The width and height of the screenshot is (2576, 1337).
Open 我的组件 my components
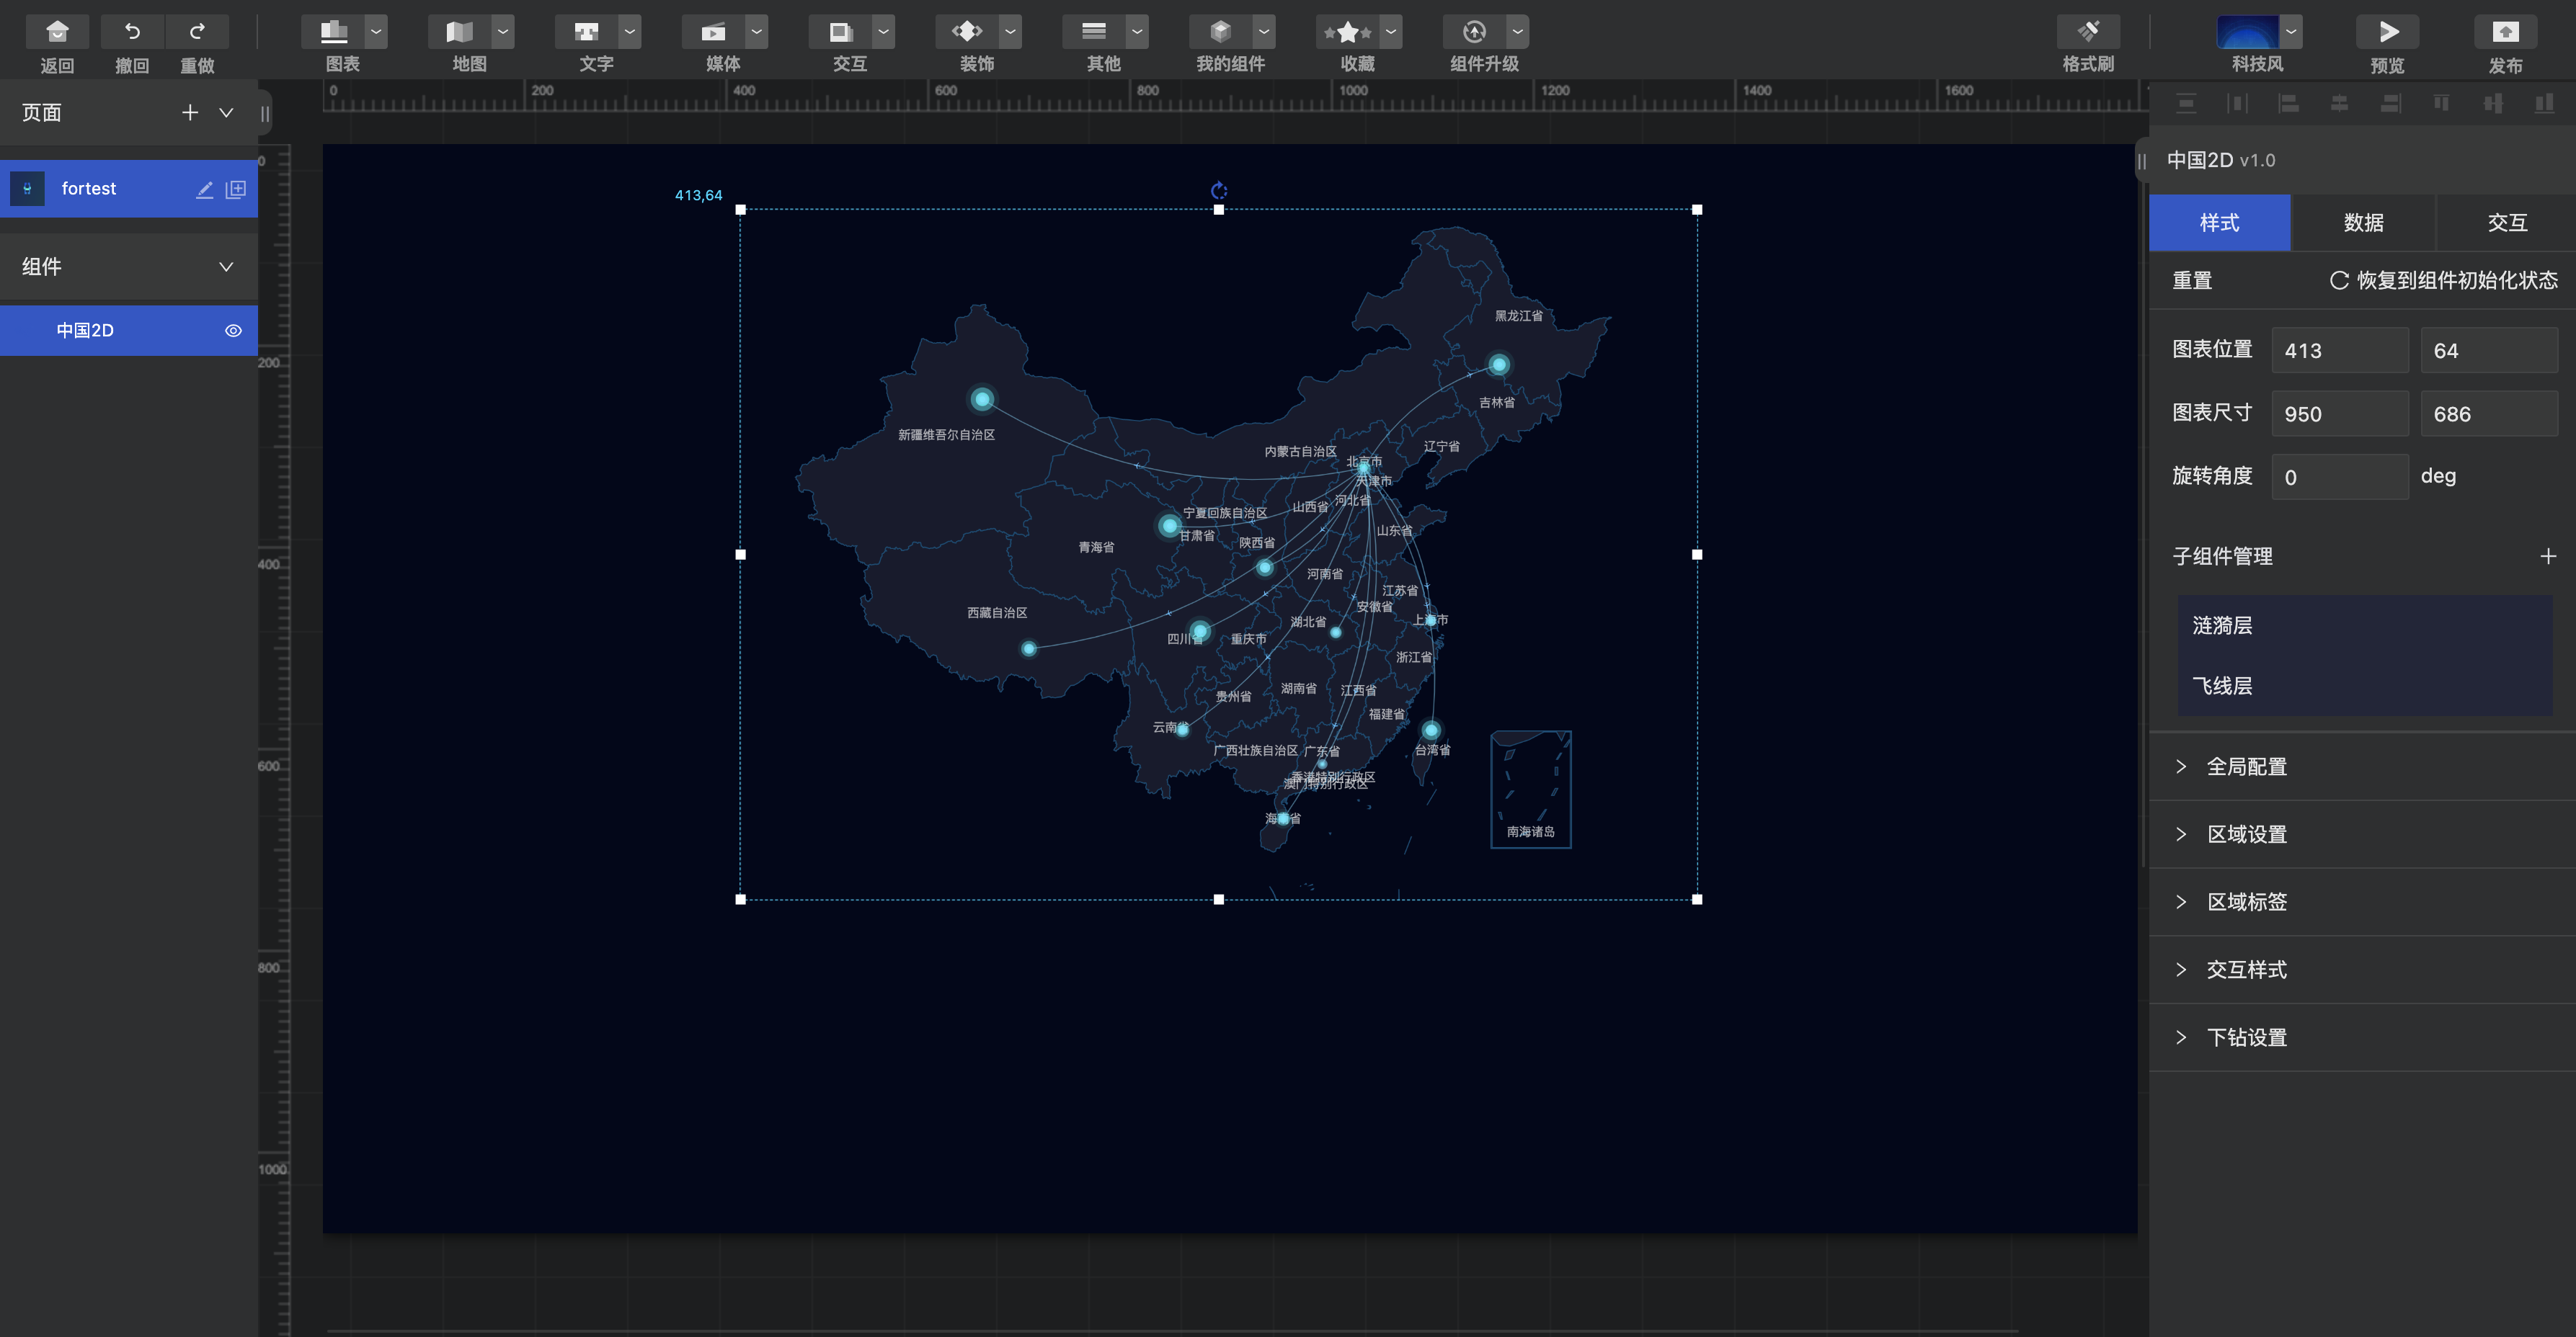coord(1221,32)
